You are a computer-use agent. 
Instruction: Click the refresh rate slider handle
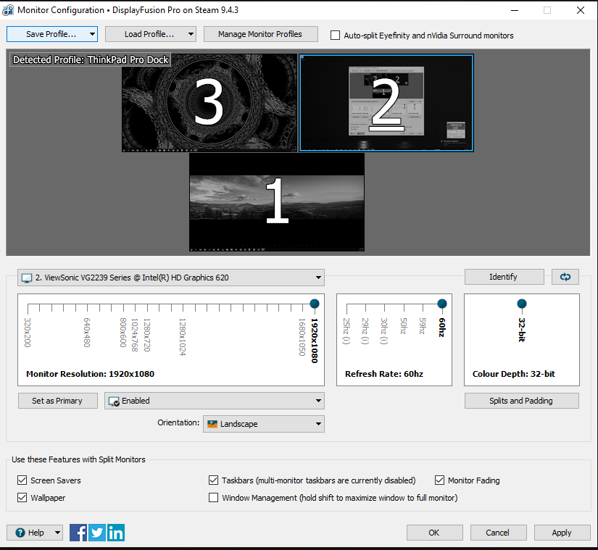coord(442,304)
